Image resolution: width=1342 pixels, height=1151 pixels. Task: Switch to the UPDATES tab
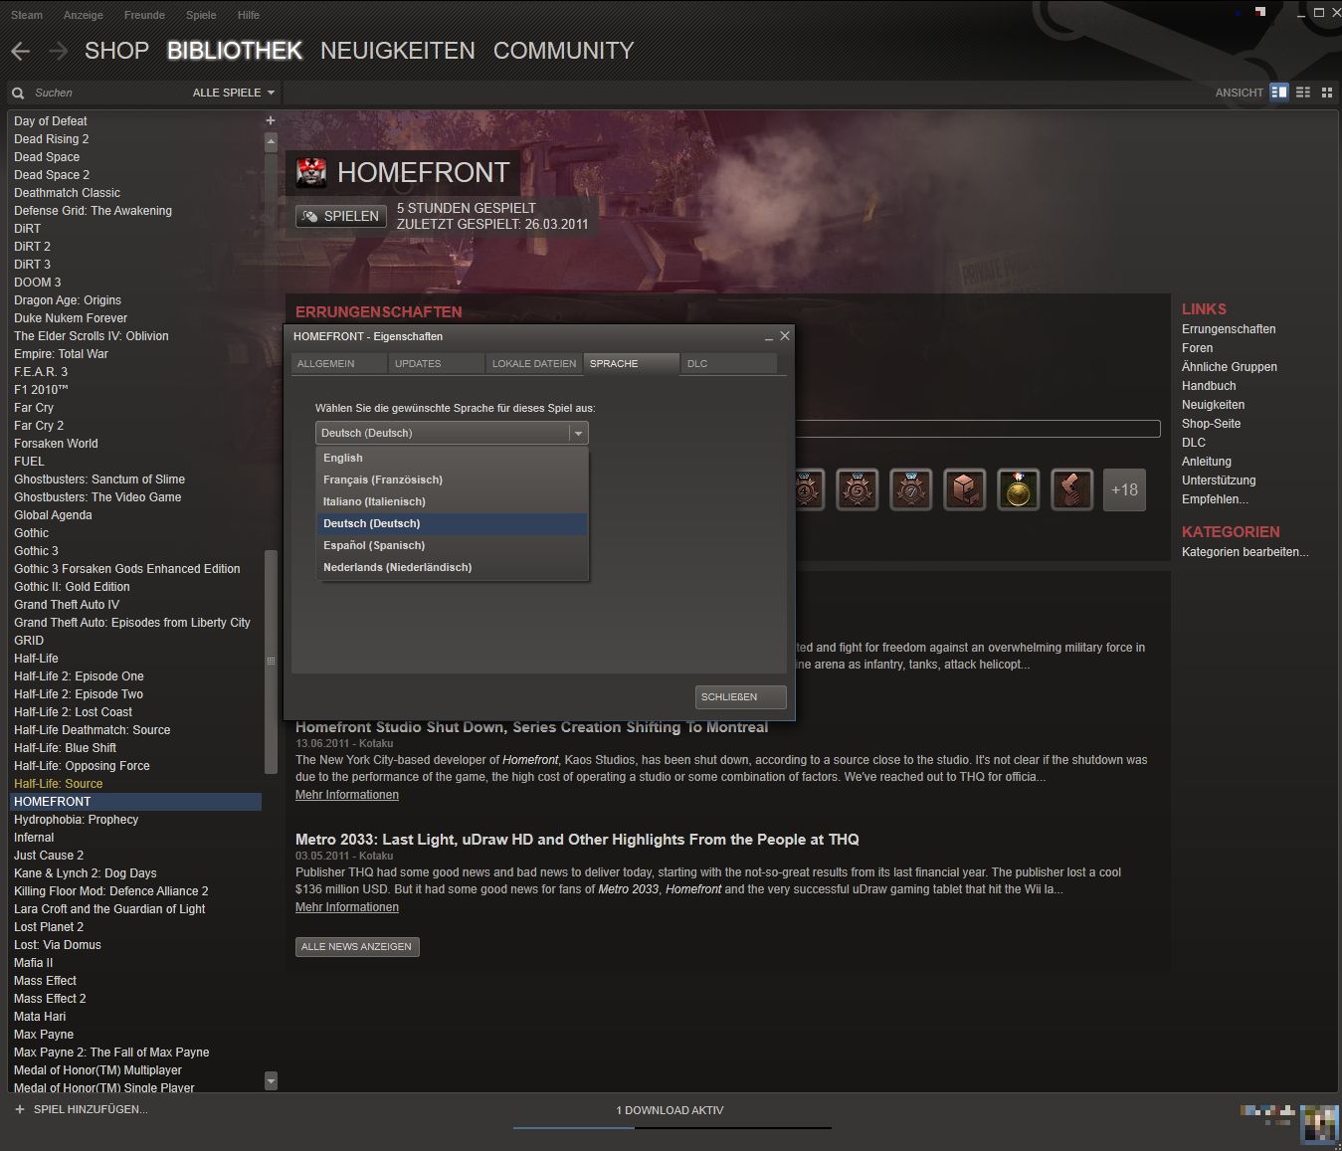pyautogui.click(x=437, y=363)
